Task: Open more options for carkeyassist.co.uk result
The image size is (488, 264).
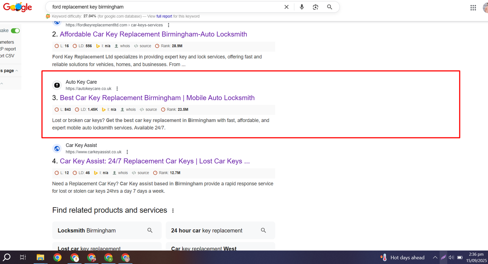Action: (x=127, y=152)
